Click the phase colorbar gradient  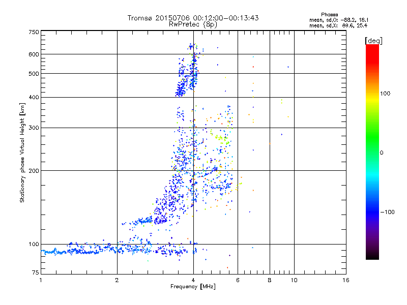[372, 151]
